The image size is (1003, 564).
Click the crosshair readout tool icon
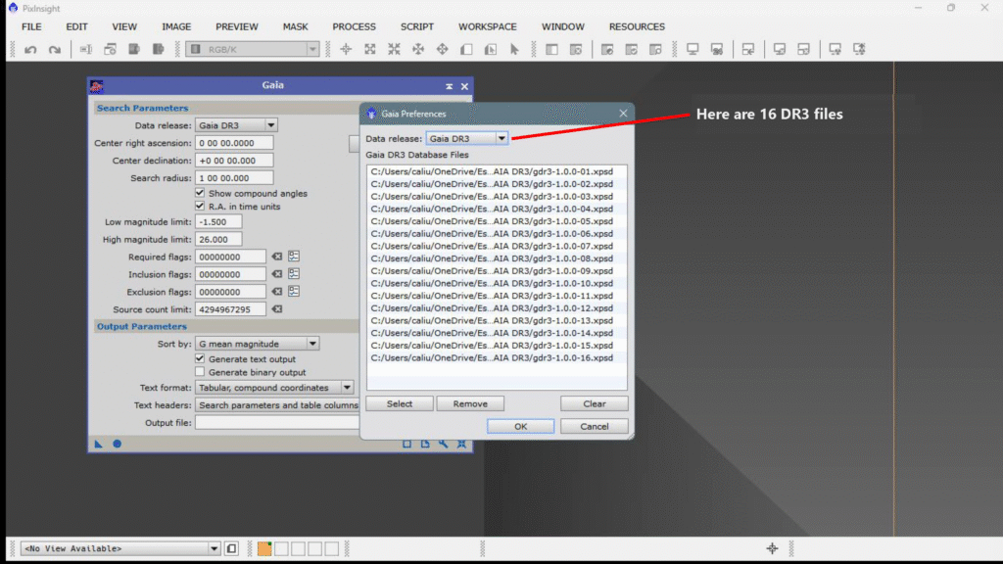click(x=346, y=49)
